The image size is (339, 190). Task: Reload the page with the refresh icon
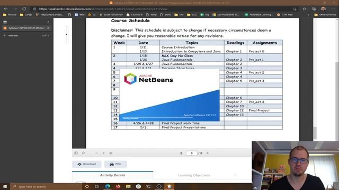click(24, 9)
